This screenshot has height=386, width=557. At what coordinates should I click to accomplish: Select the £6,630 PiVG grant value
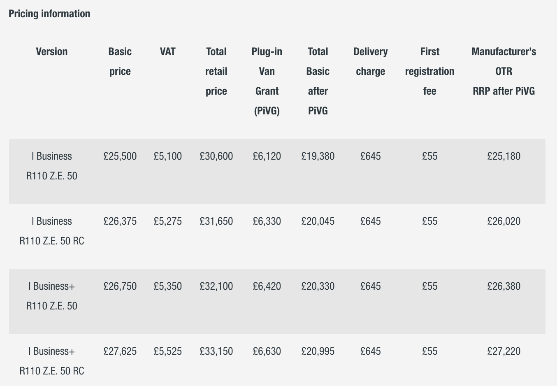[x=267, y=351]
